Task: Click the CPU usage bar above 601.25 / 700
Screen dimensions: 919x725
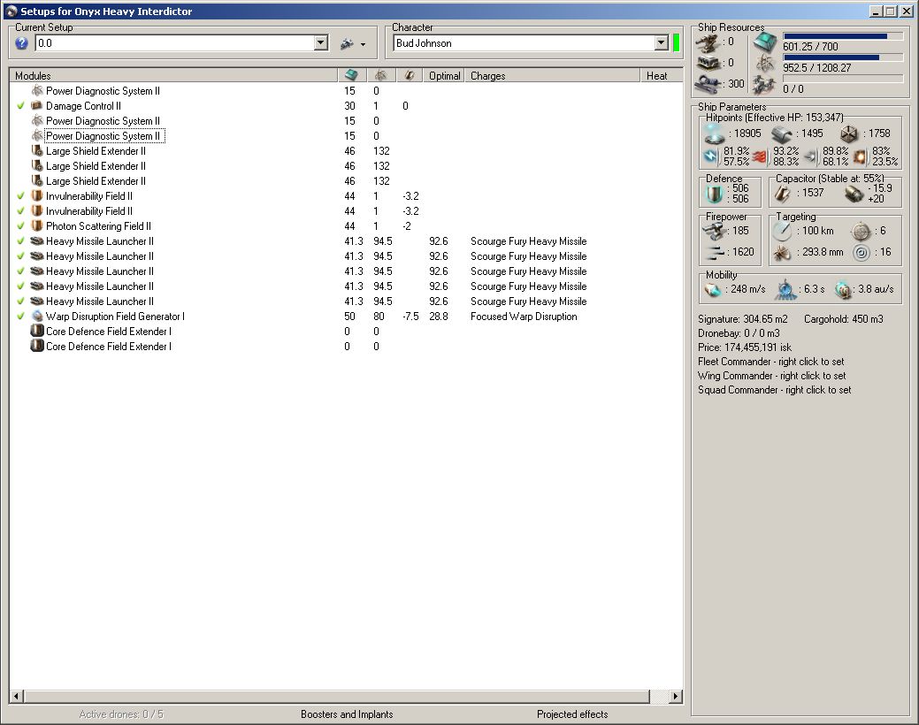Action: (843, 36)
